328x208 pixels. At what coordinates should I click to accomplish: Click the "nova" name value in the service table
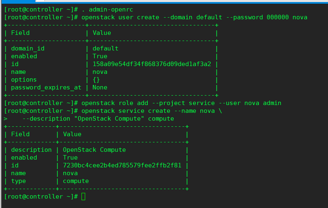coord(70,173)
